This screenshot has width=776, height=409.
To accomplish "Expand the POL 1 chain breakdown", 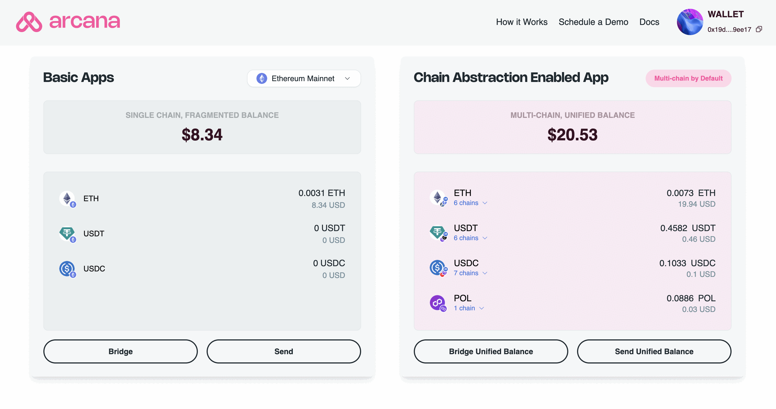I will [x=469, y=308].
